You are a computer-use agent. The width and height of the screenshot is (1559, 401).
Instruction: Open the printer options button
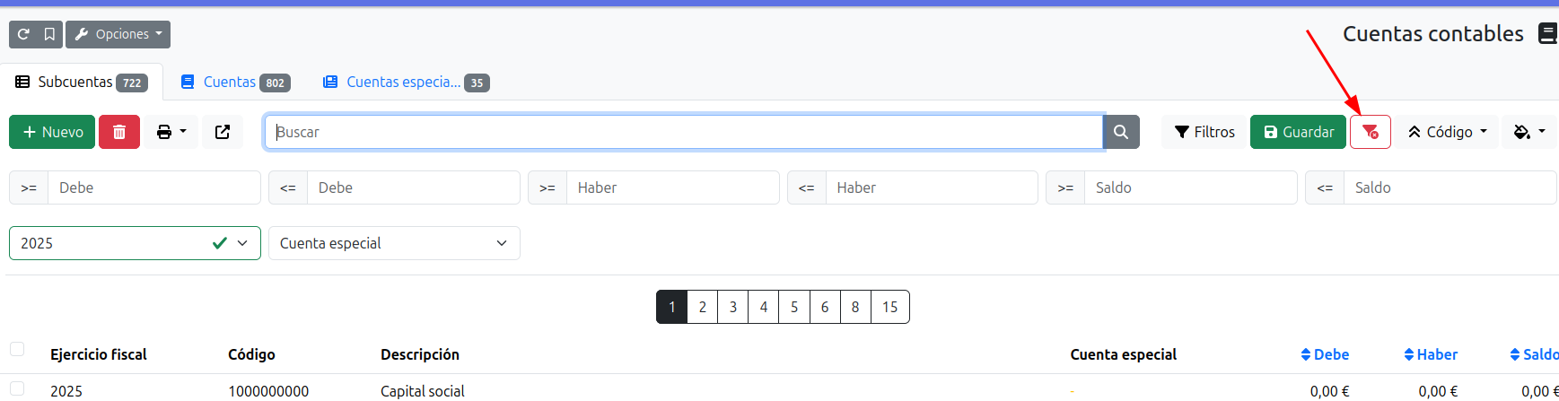(171, 132)
